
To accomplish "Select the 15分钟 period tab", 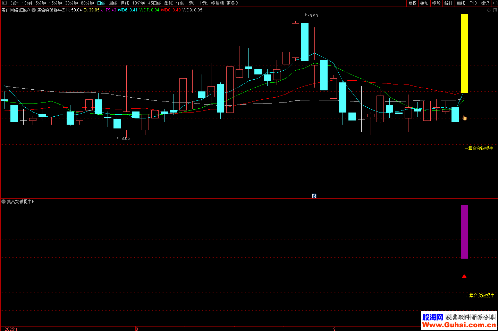I will pyautogui.click(x=56, y=3).
